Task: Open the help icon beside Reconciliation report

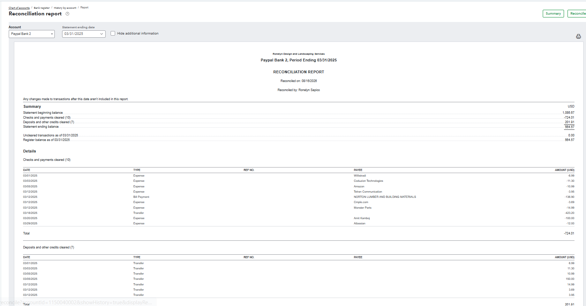Action: point(67,14)
